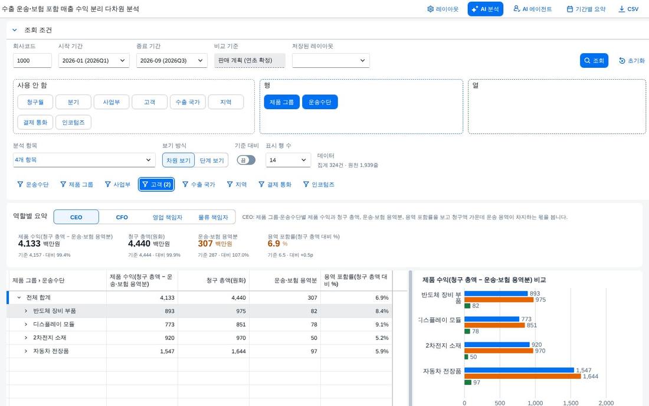This screenshot has height=406, width=649.
Task: Select the unused 고객 dimension chip
Action: [x=149, y=102]
